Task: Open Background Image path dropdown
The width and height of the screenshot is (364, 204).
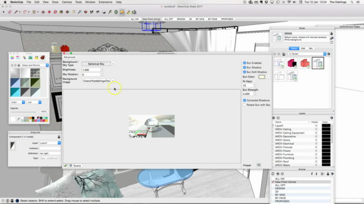Action: pyautogui.click(x=113, y=80)
